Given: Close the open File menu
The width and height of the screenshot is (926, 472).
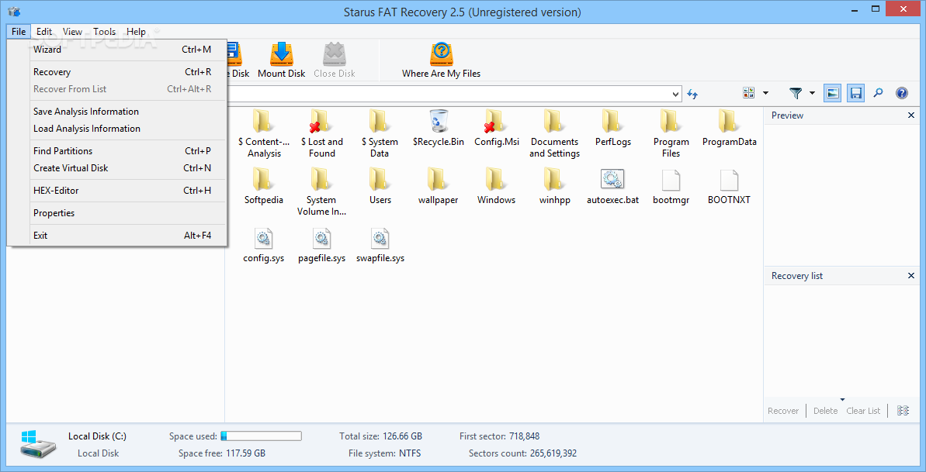Looking at the screenshot, I should coord(19,32).
